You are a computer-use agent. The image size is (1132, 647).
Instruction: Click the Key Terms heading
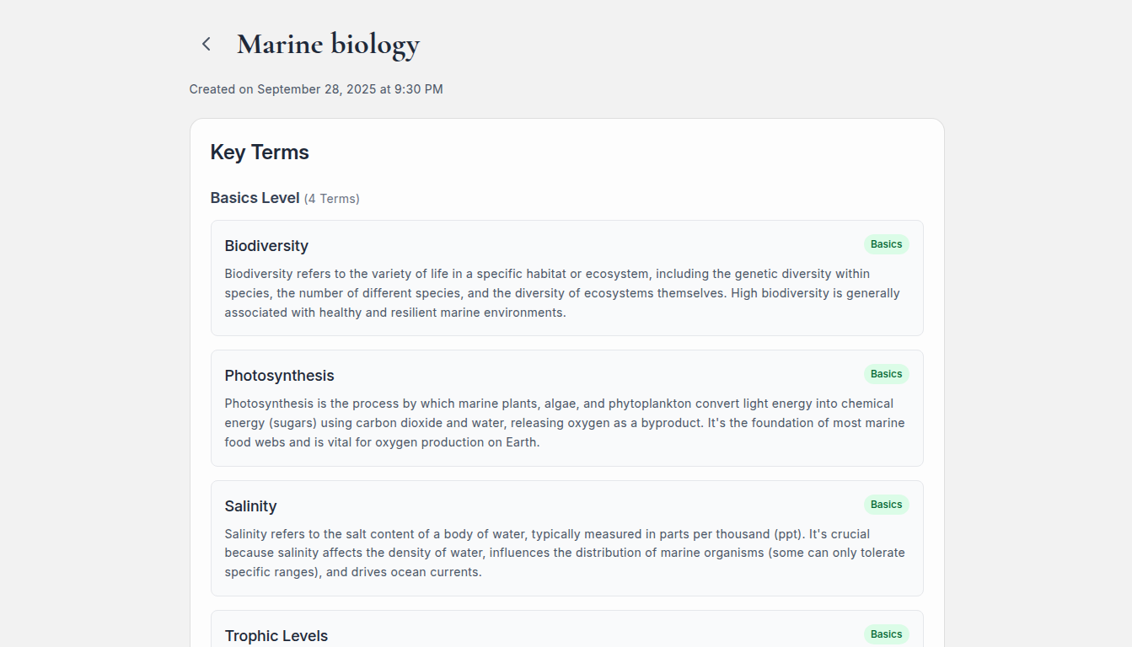[x=260, y=152]
